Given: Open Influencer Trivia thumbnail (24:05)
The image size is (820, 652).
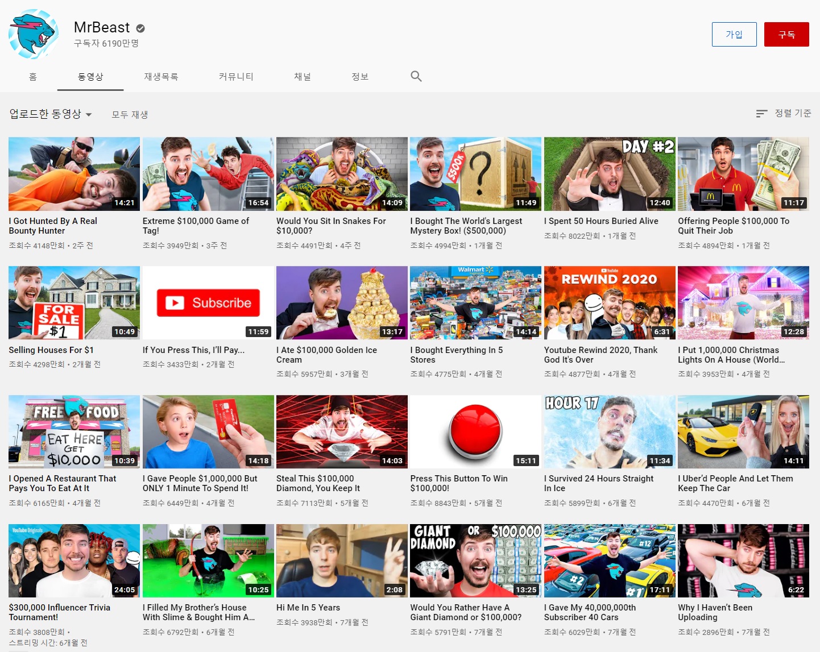Looking at the screenshot, I should coord(74,561).
